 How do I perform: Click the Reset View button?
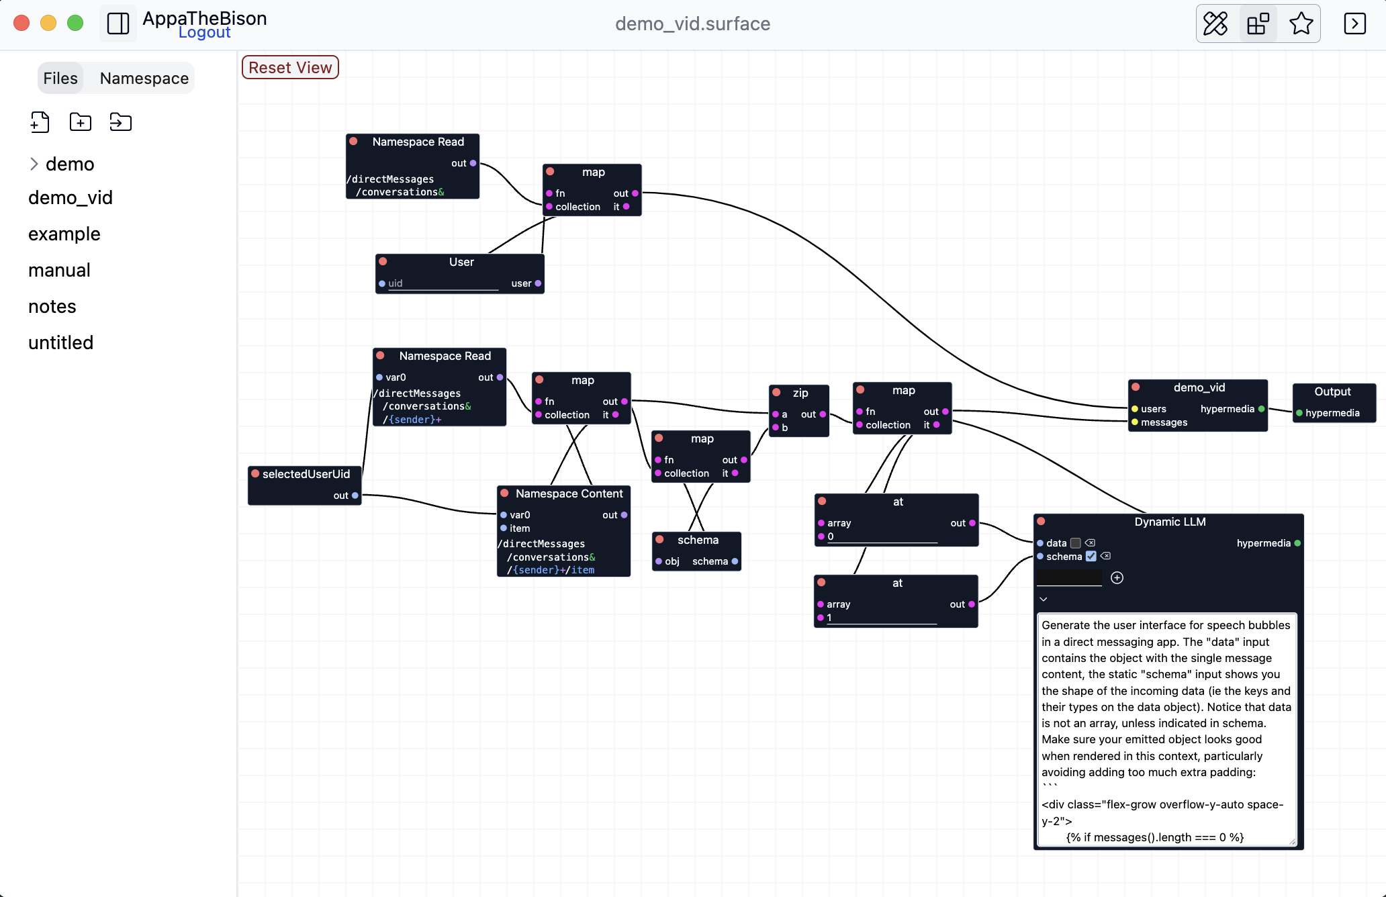coord(290,67)
